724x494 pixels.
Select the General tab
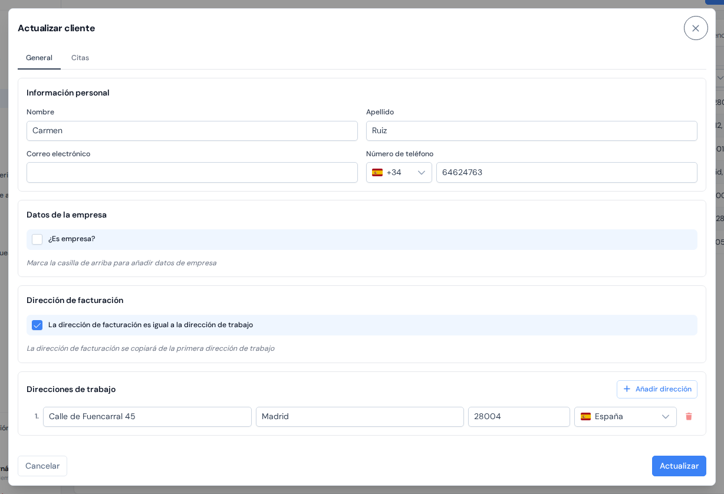click(x=39, y=58)
